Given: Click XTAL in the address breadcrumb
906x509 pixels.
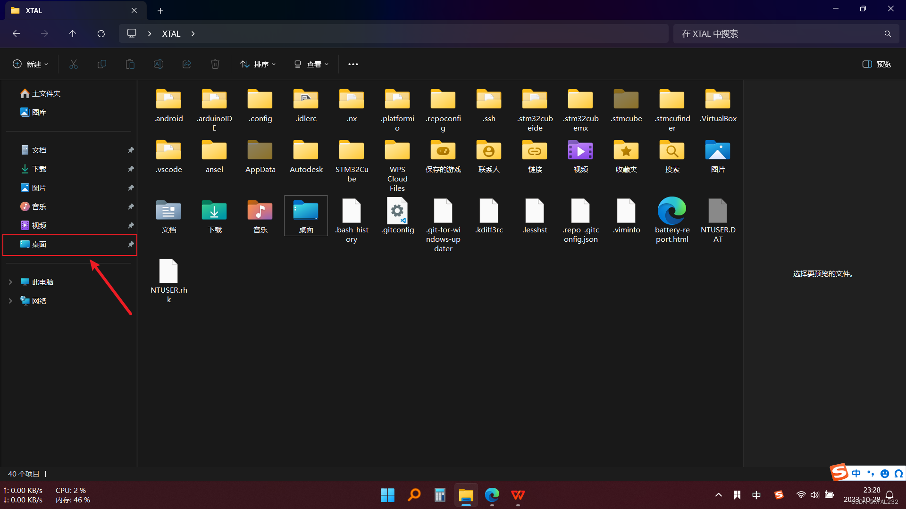Looking at the screenshot, I should click(x=171, y=34).
